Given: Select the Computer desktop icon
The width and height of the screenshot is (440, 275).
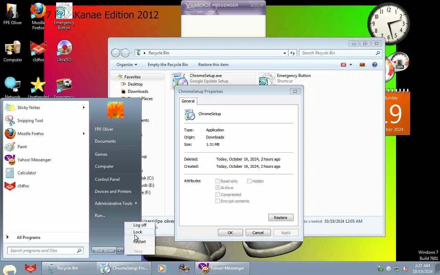Looking at the screenshot, I should pos(13,52).
